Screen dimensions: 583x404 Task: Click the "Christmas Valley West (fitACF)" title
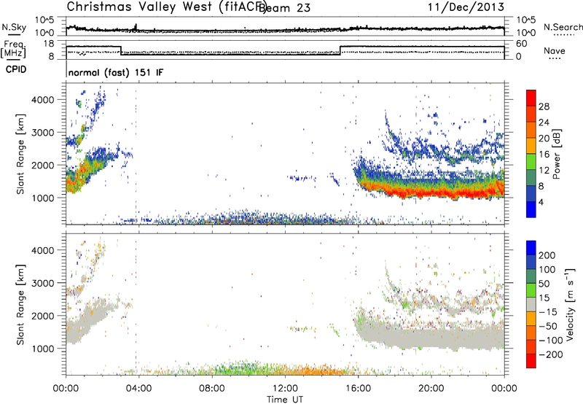click(166, 7)
